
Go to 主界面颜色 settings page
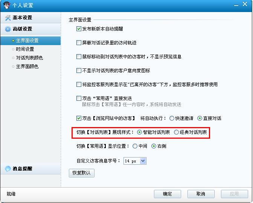27,67
